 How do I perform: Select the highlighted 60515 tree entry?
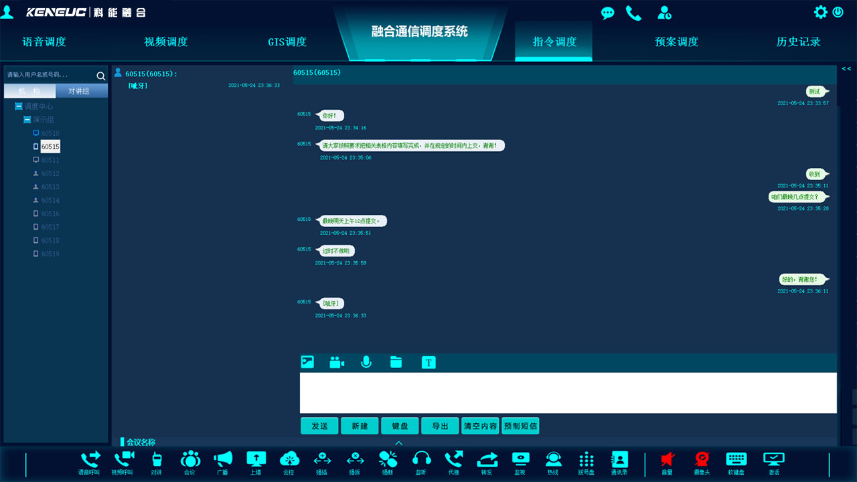[50, 147]
